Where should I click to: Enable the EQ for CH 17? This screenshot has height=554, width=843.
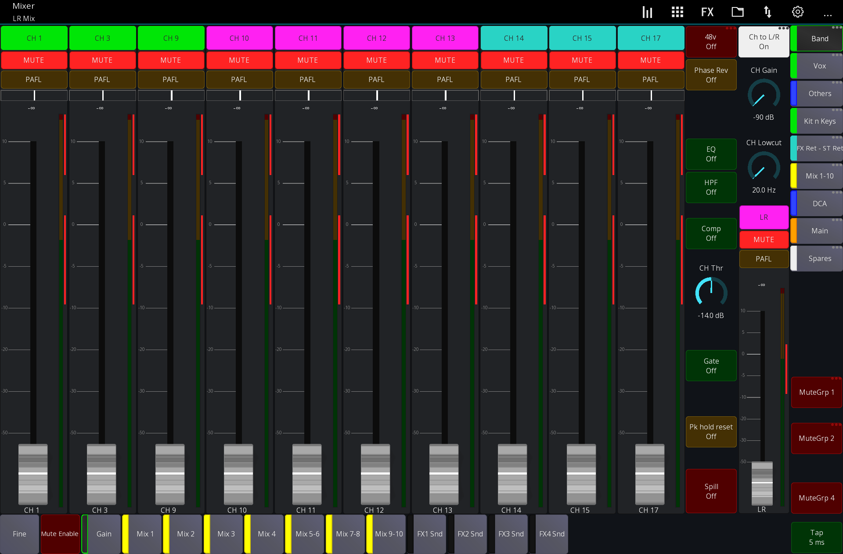point(711,154)
